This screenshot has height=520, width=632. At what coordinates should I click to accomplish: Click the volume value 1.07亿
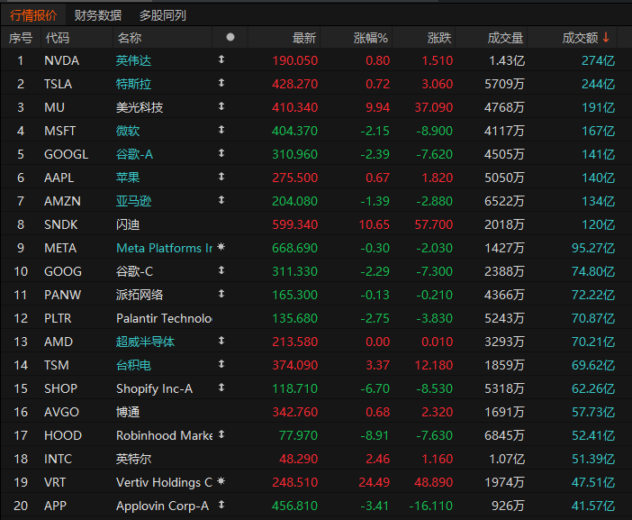pos(507,459)
